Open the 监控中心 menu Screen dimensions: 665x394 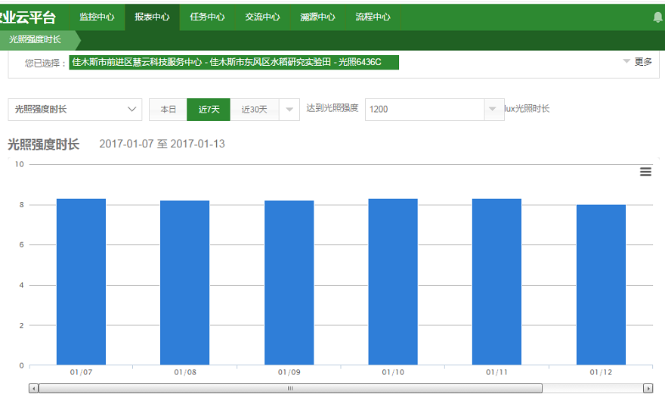[97, 17]
